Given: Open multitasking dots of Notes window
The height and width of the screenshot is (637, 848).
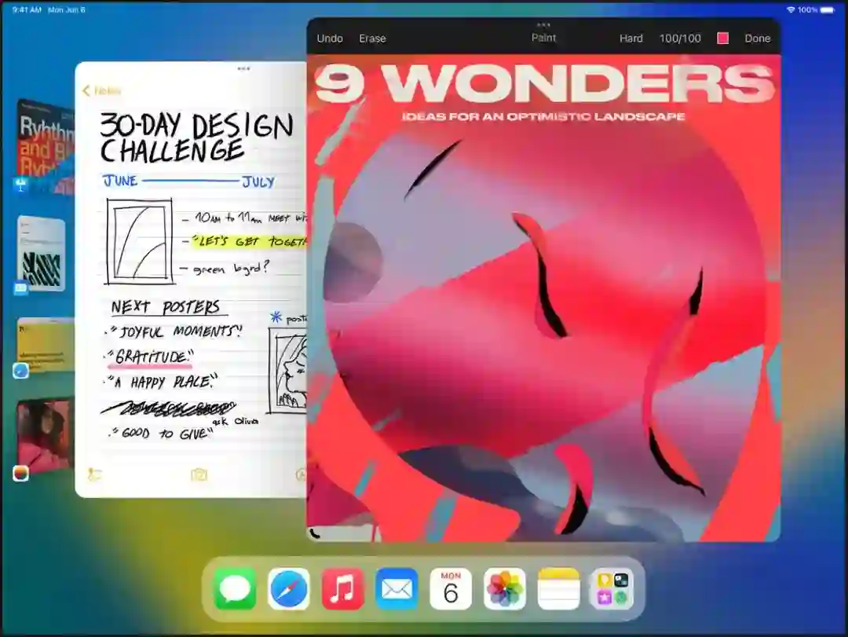Looking at the screenshot, I should [244, 69].
